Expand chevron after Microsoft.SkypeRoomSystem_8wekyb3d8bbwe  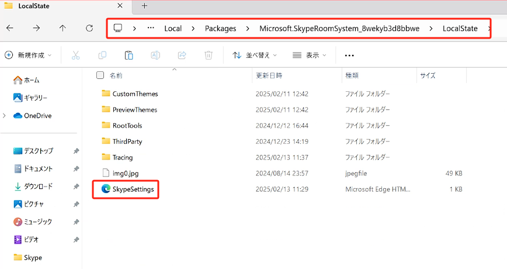coord(431,29)
